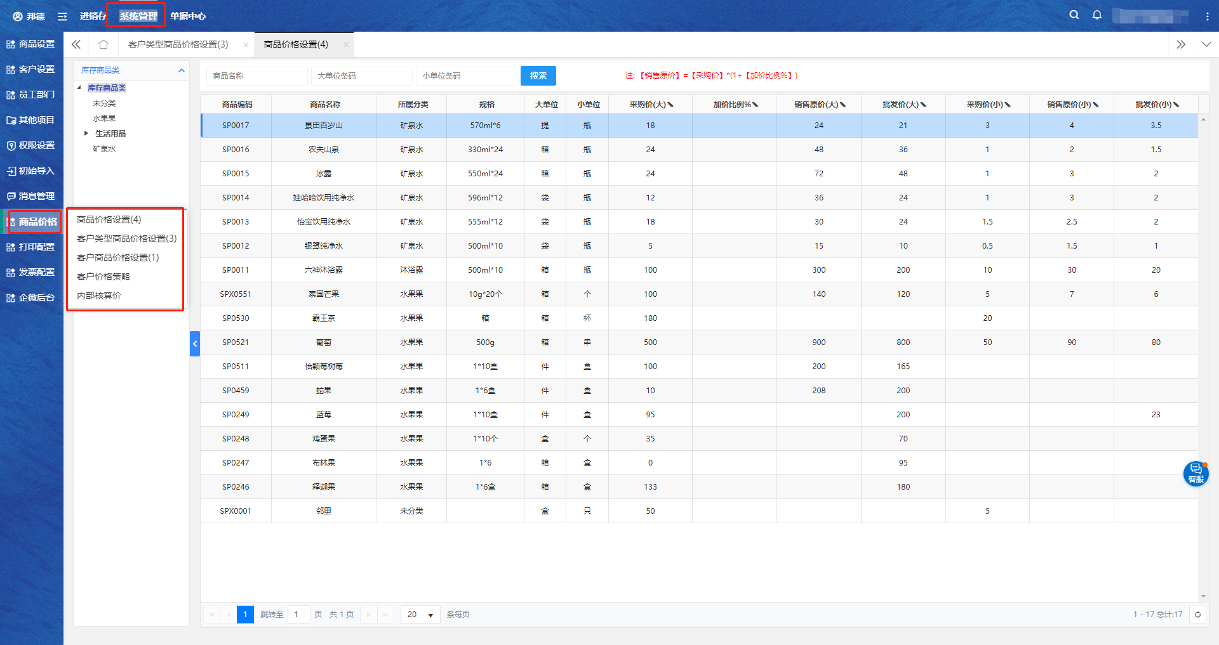Image resolution: width=1219 pixels, height=645 pixels.
Task: Click the edit pencil on 批发价(大) header
Action: 923,105
